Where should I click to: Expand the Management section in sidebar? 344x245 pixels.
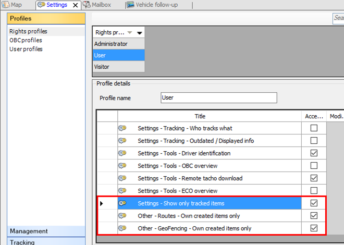(x=46, y=231)
